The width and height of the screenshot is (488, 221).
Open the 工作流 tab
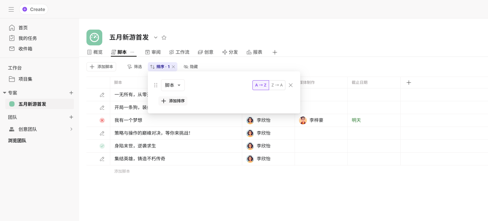tap(179, 52)
